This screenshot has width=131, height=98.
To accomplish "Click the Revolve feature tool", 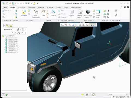I will tap(62, 17).
